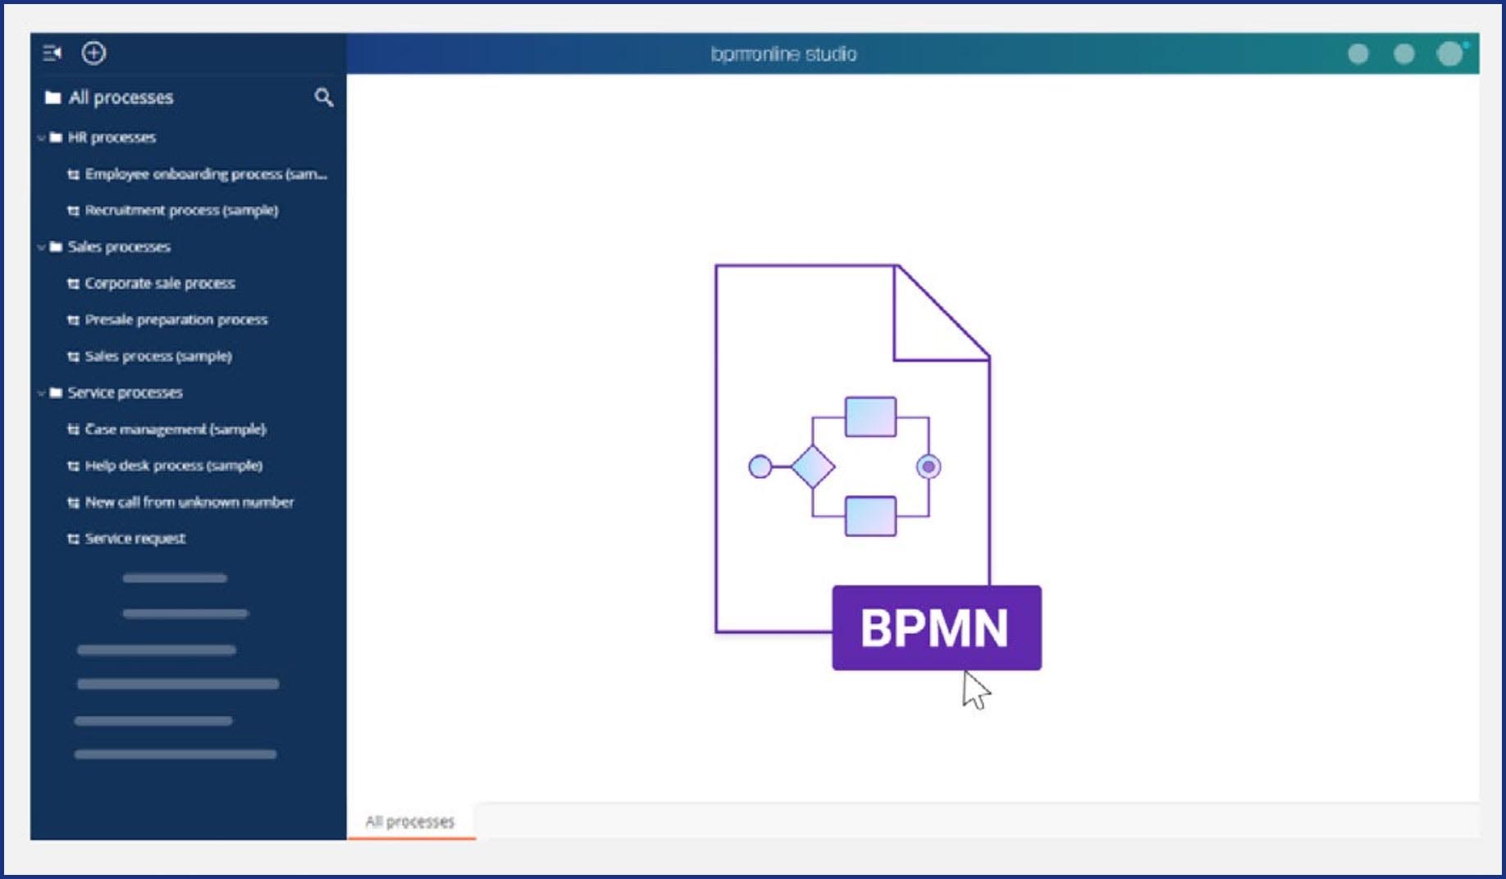The width and height of the screenshot is (1506, 879).
Task: Collapse the HR processes folder
Action: (41, 138)
